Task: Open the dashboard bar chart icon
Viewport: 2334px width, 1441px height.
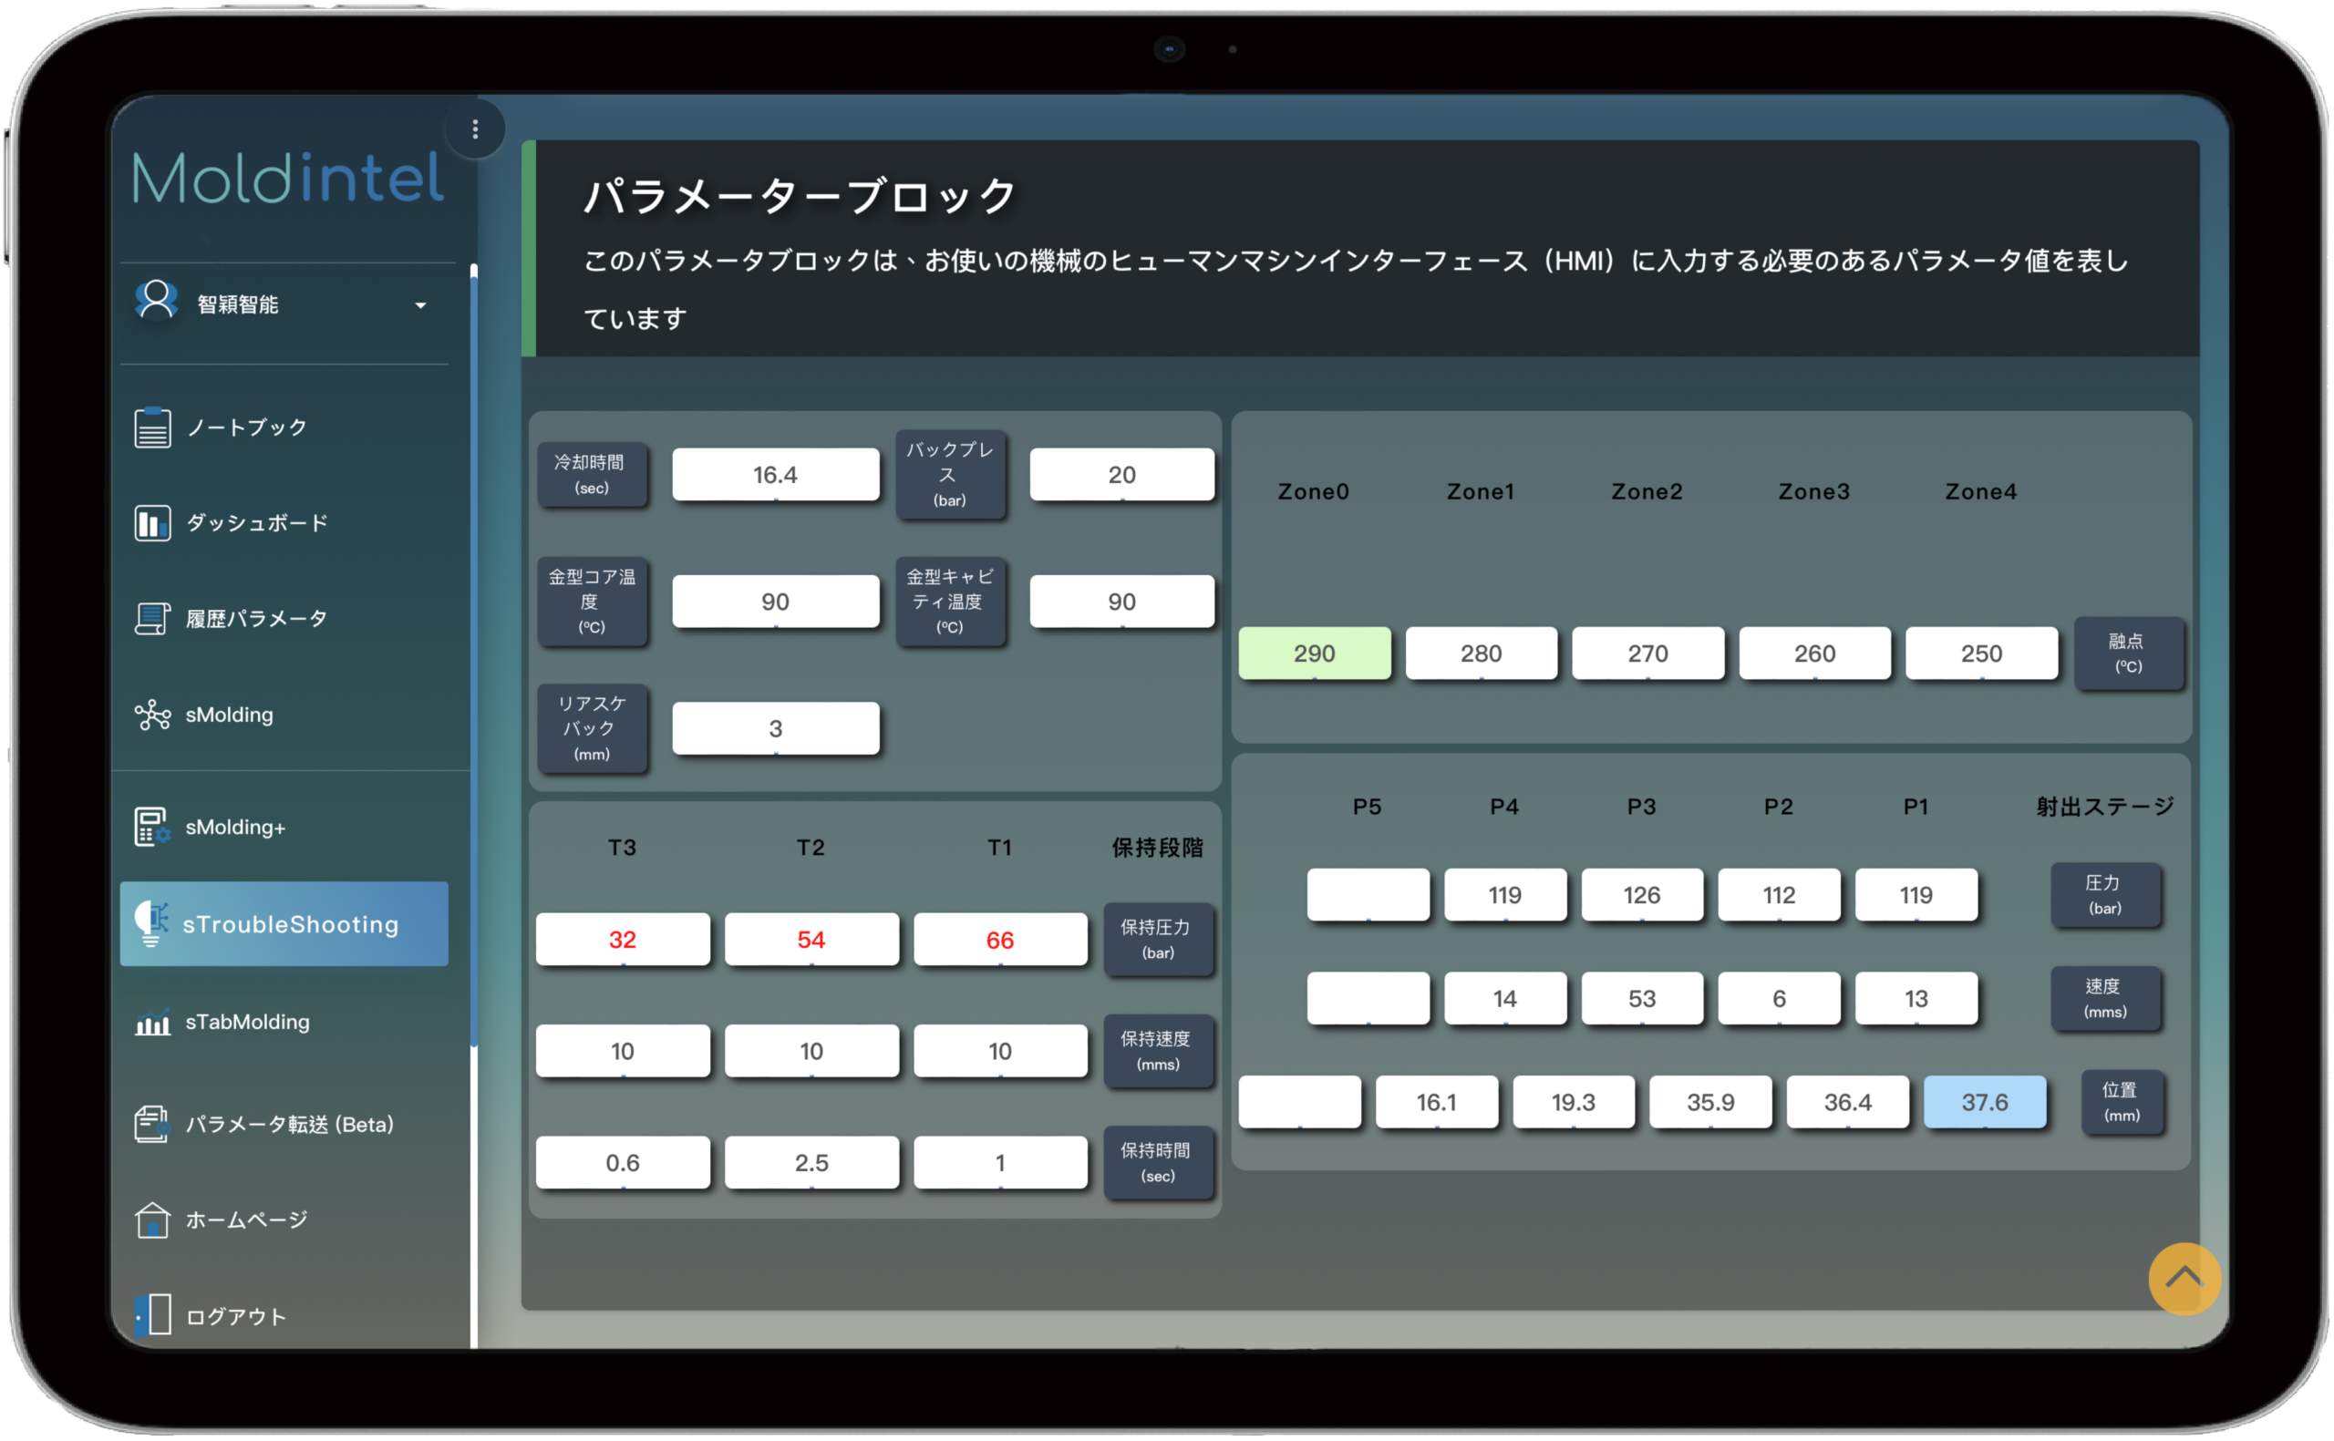Action: coord(152,523)
